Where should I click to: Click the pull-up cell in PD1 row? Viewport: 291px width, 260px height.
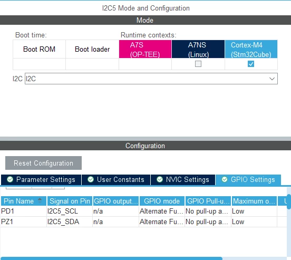[x=208, y=211]
